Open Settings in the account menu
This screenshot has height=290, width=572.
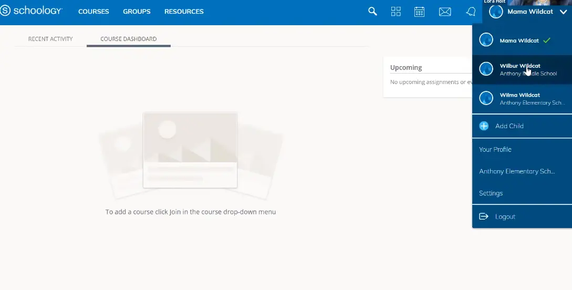[491, 193]
